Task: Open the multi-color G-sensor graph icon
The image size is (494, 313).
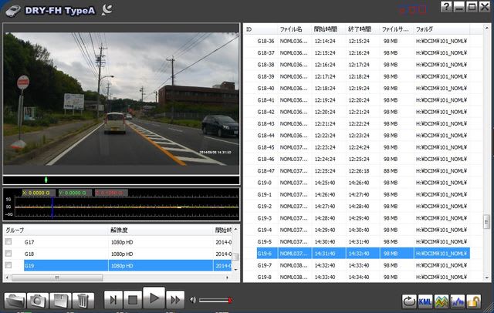Action: pos(442,301)
